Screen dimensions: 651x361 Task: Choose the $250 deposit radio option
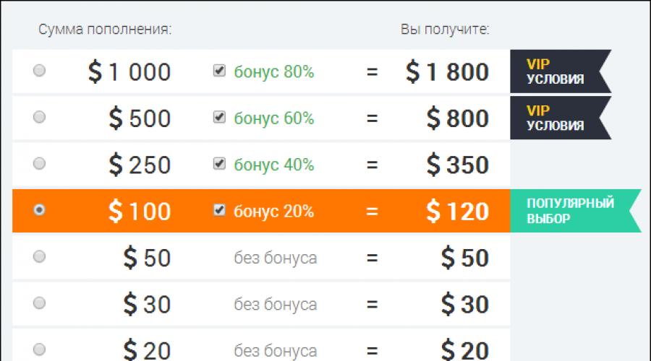(40, 163)
